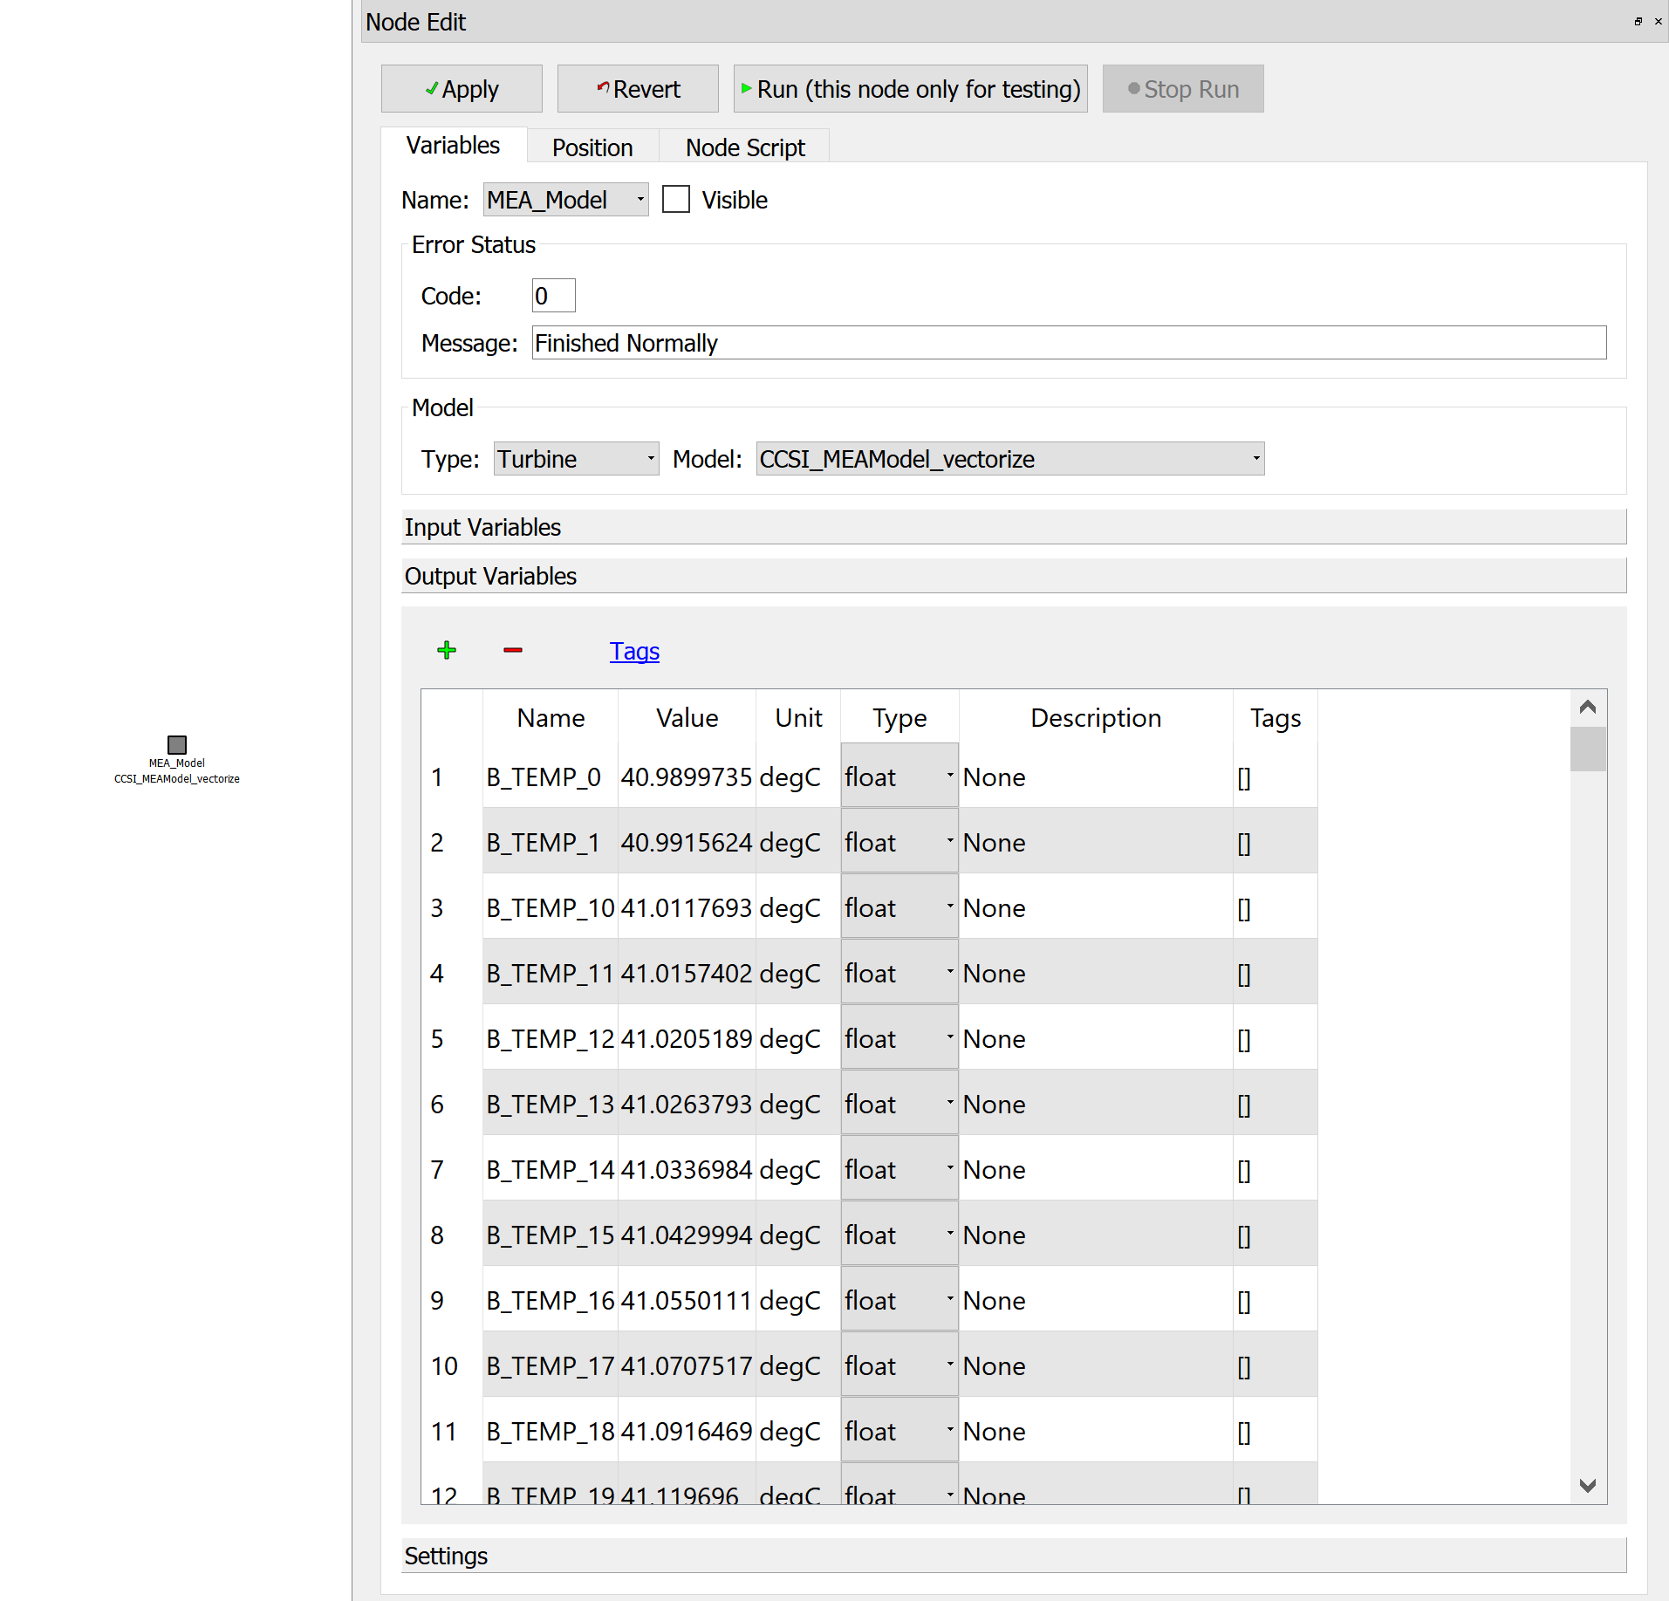Viewport: 1669px width, 1601px height.
Task: Select the B_TEMP_0 name cell
Action: [x=551, y=776]
